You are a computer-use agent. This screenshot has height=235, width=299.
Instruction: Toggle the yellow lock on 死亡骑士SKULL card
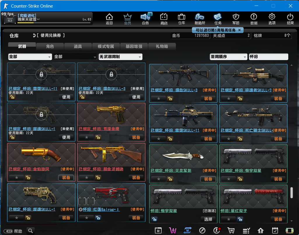coord(240,139)
